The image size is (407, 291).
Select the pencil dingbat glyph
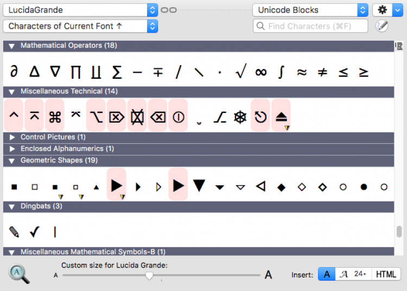(14, 232)
